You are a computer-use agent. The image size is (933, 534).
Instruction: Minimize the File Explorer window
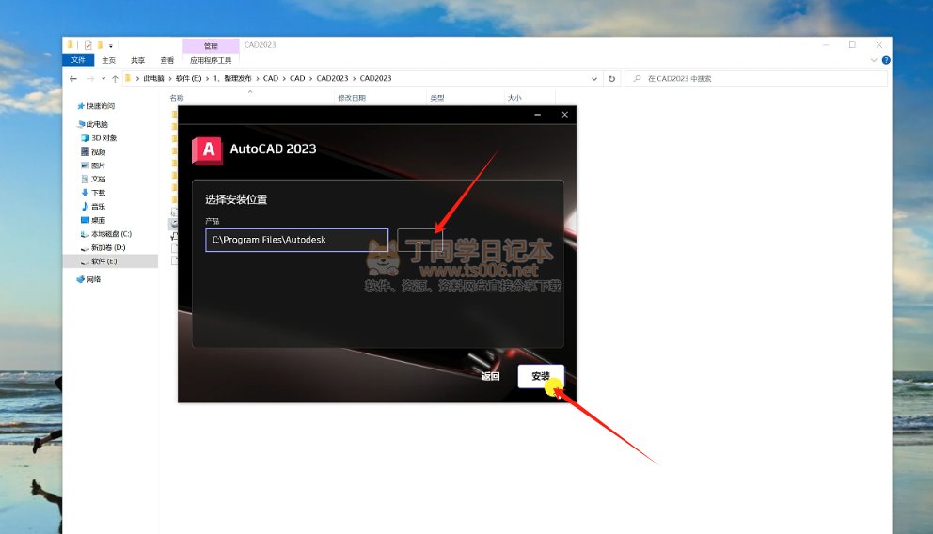pos(825,44)
